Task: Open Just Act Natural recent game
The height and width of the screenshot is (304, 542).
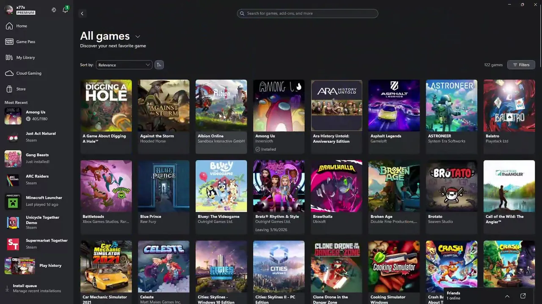Action: click(37, 137)
